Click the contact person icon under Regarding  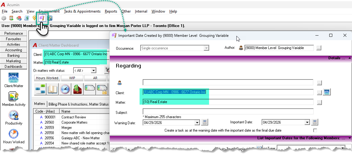(x=119, y=83)
